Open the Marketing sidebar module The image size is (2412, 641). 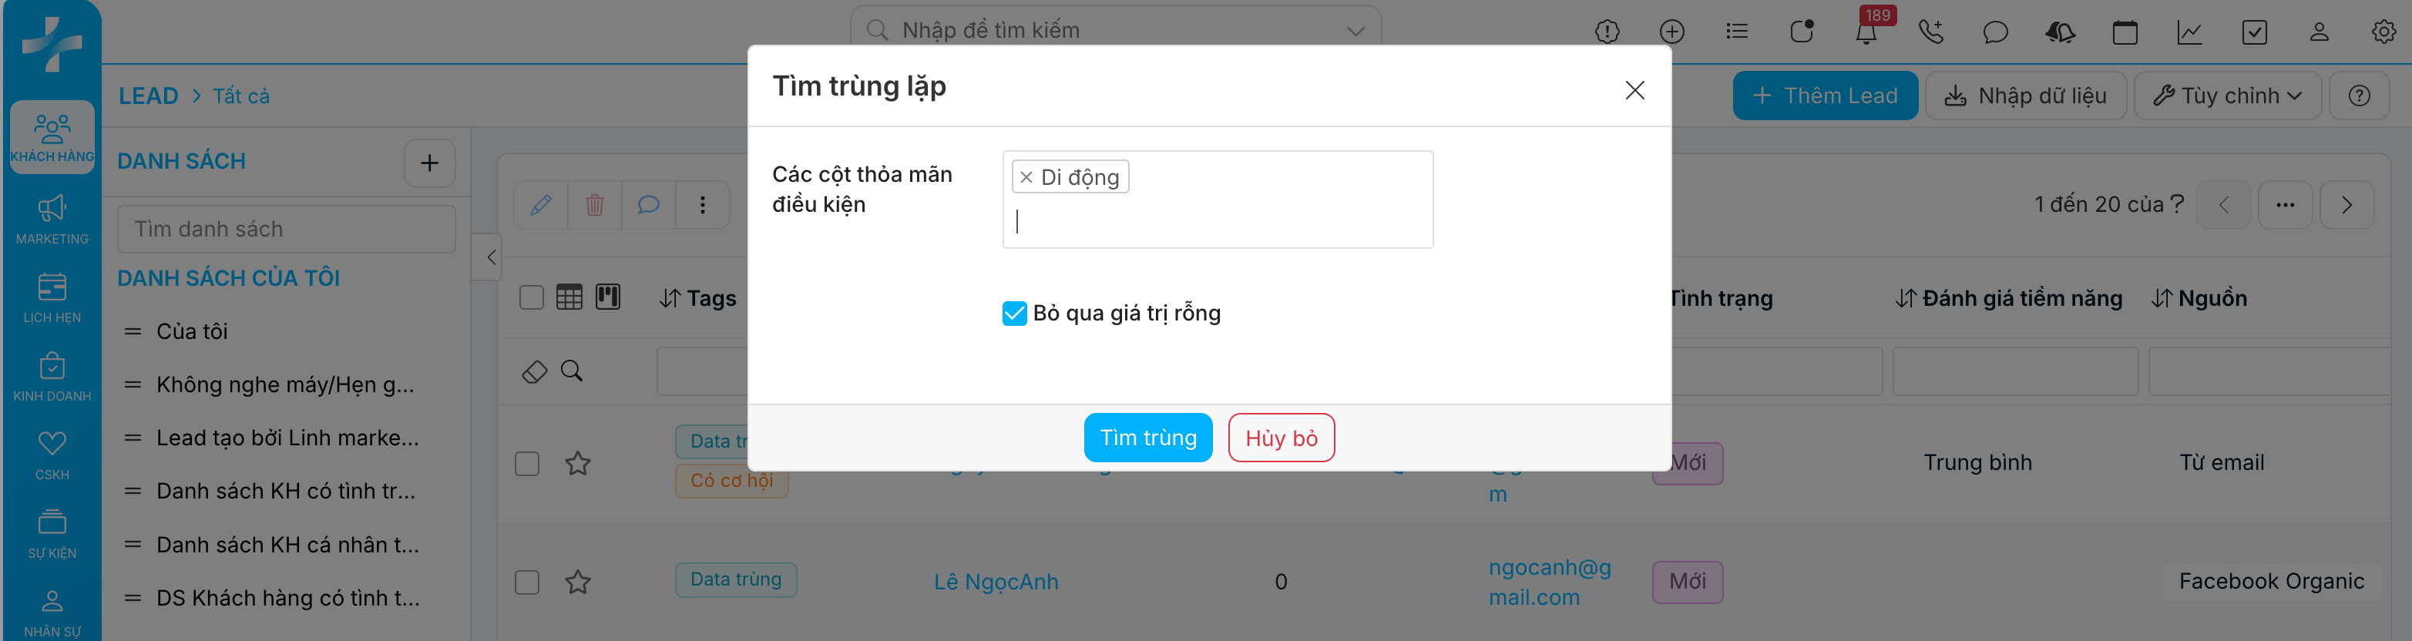click(x=52, y=219)
